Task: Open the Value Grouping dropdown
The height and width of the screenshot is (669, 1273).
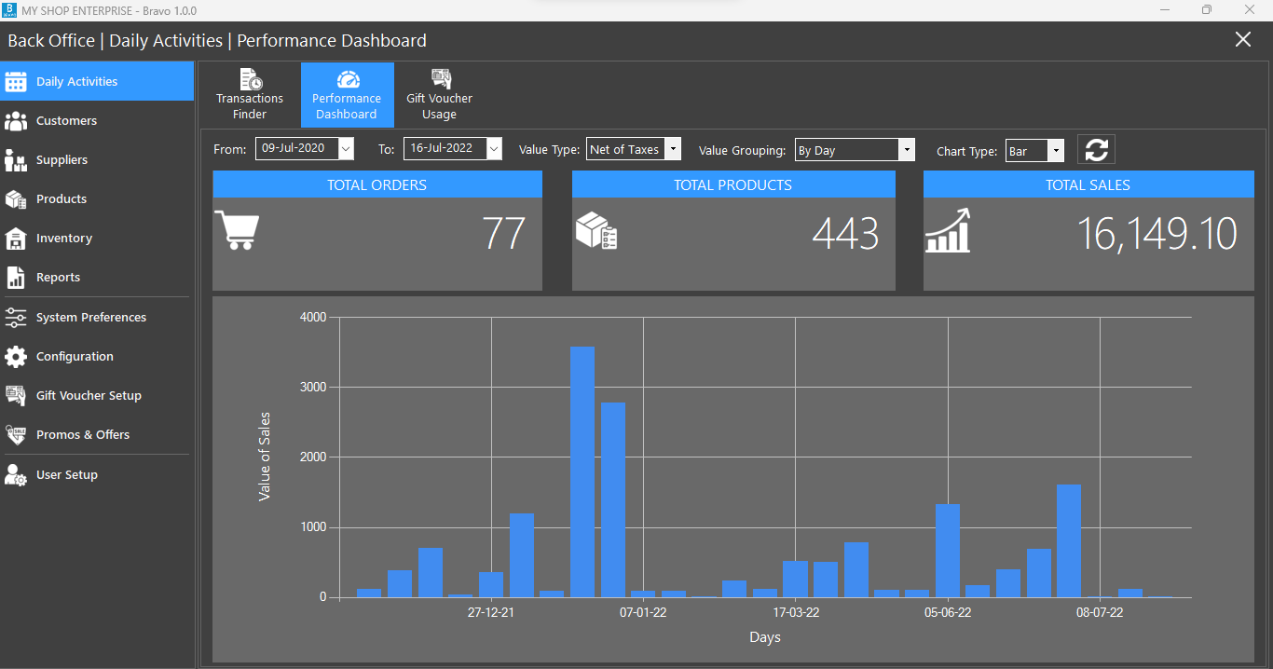Action: 906,150
